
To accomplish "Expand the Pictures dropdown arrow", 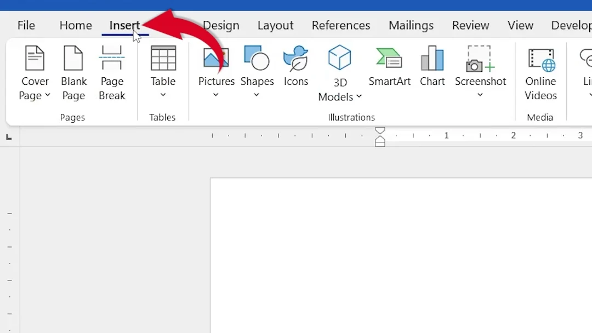I will click(x=215, y=95).
